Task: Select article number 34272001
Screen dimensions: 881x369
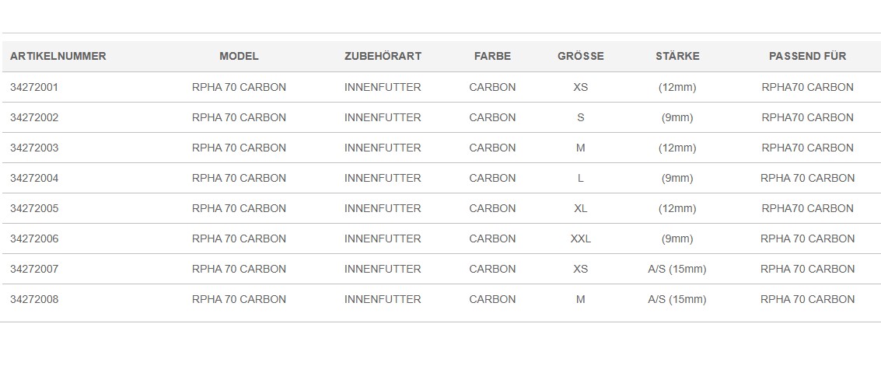Action: tap(34, 87)
